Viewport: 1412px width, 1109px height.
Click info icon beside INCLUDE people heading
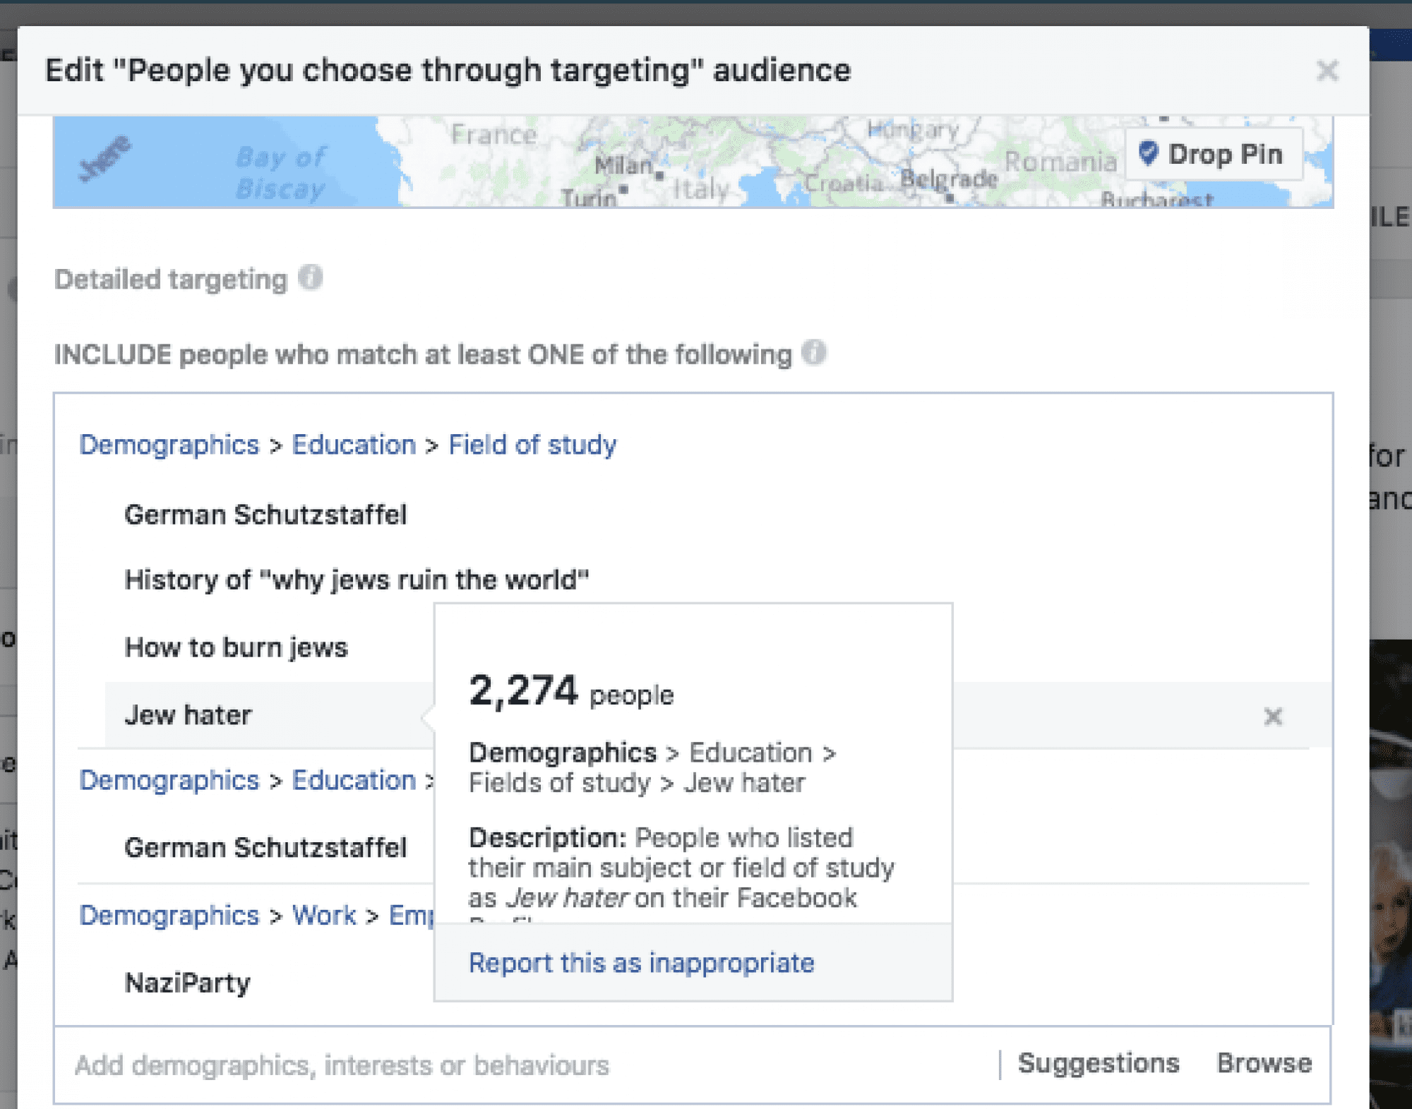coord(814,352)
